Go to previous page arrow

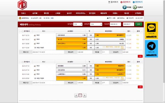point(76,95)
